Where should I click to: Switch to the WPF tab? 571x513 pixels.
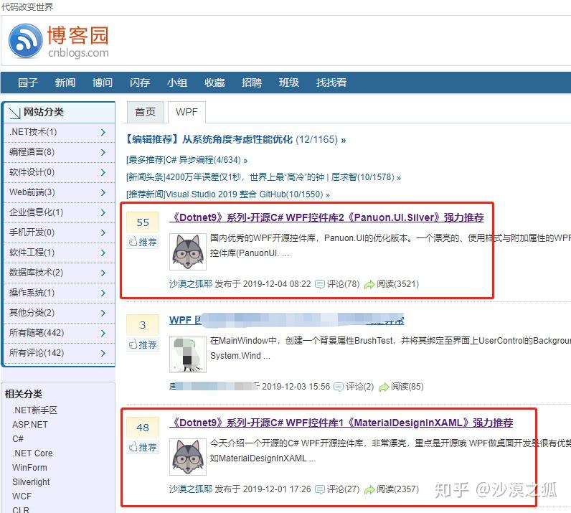[187, 112]
